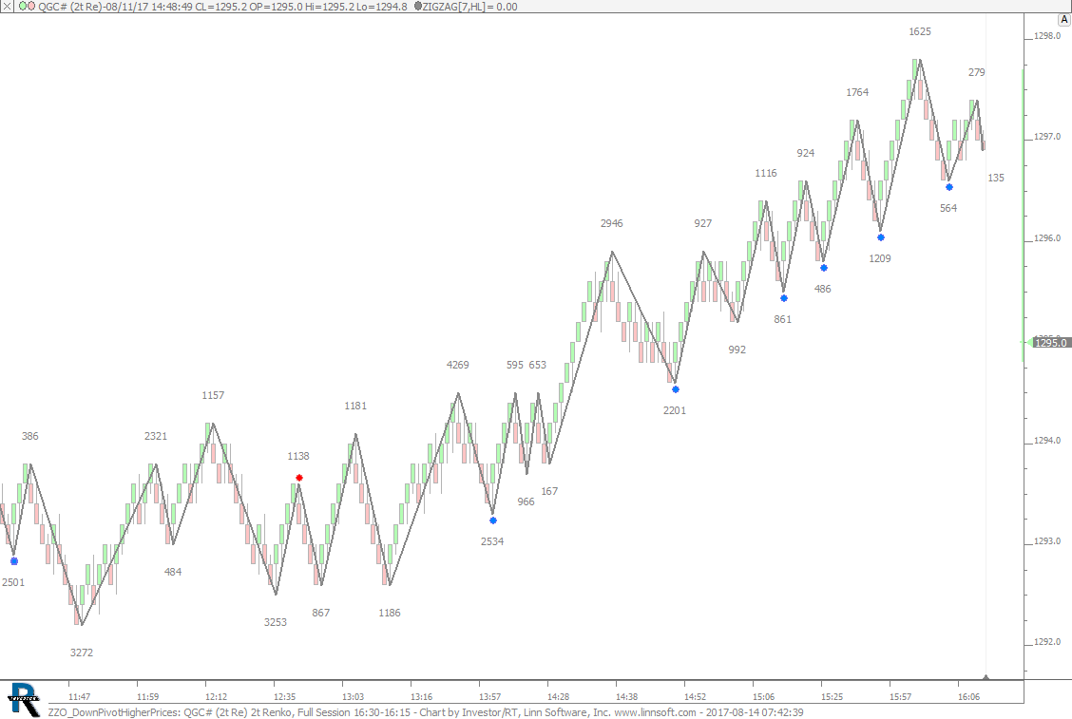Click the 13:16 time axis label

tap(421, 696)
